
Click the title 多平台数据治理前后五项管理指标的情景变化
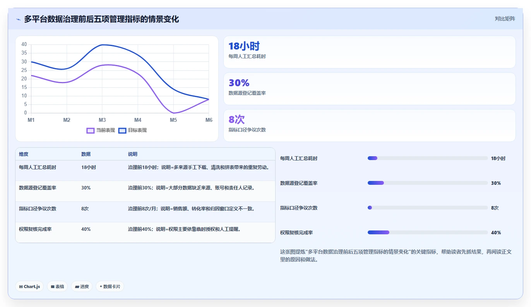tap(101, 19)
